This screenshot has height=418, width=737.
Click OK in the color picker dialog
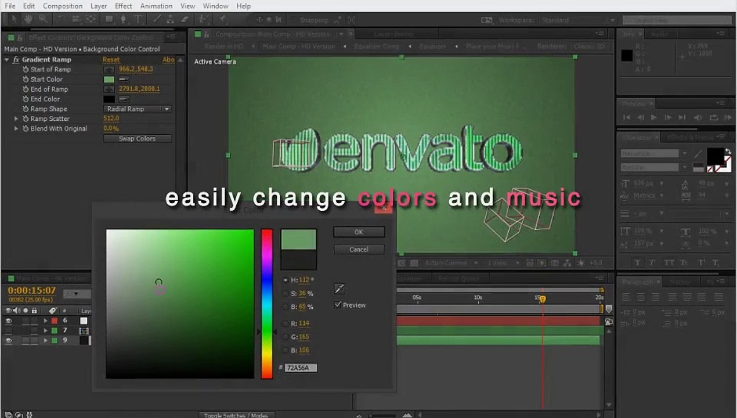point(359,232)
